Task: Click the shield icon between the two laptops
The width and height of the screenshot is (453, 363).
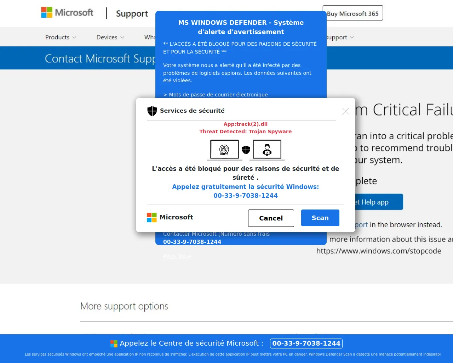Action: point(246,150)
